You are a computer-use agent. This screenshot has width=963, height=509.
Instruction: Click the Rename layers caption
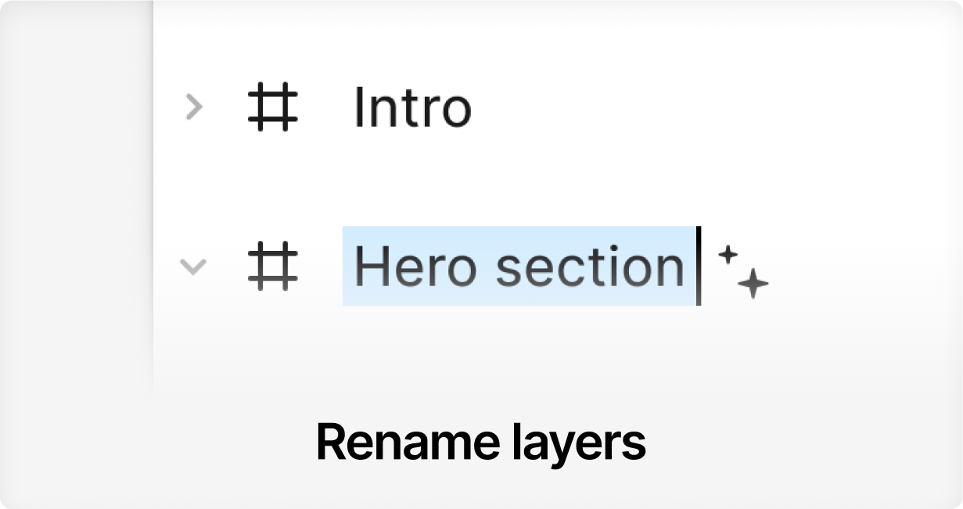[x=480, y=442]
